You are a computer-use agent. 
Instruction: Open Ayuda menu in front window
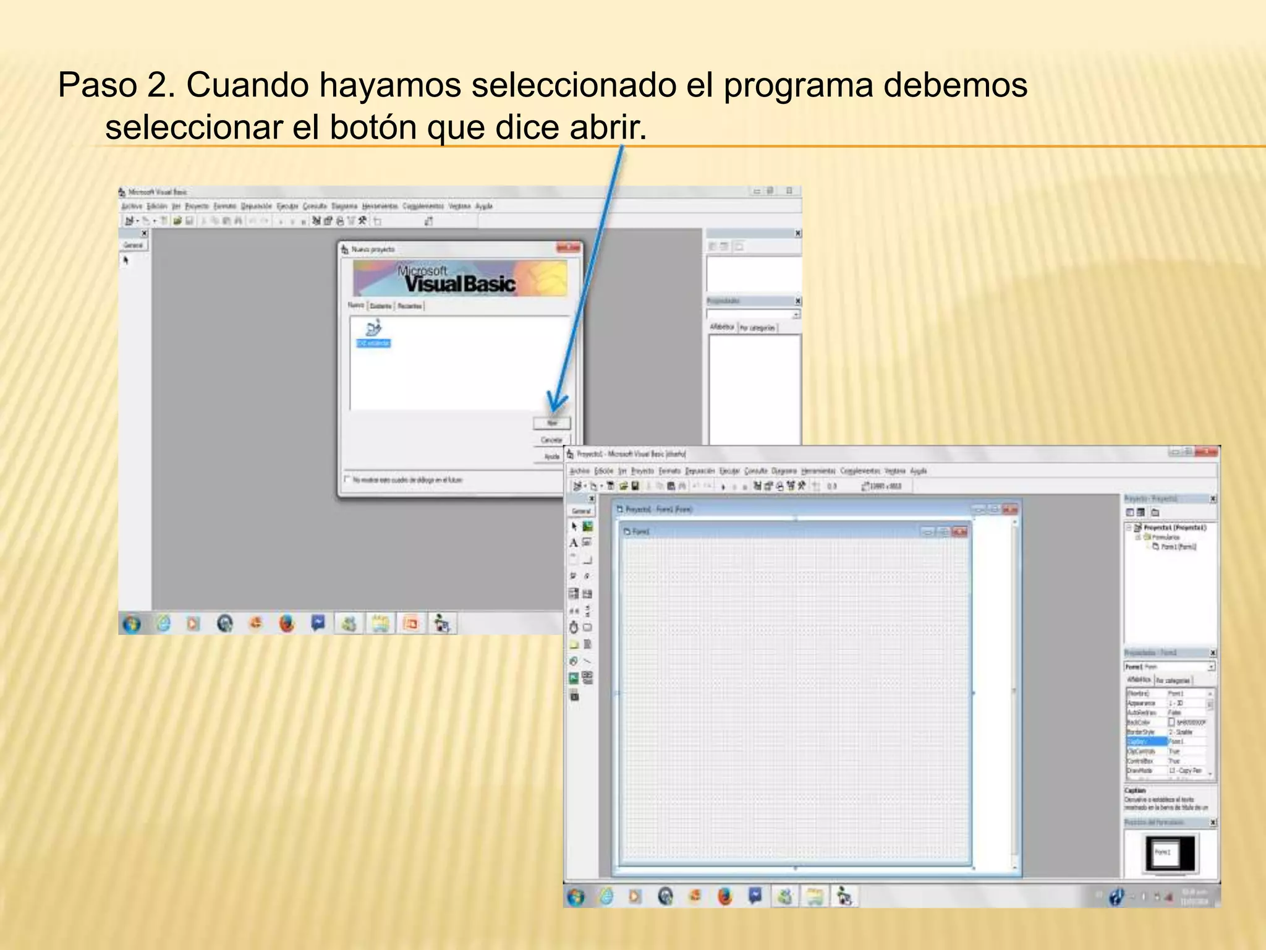click(x=919, y=471)
